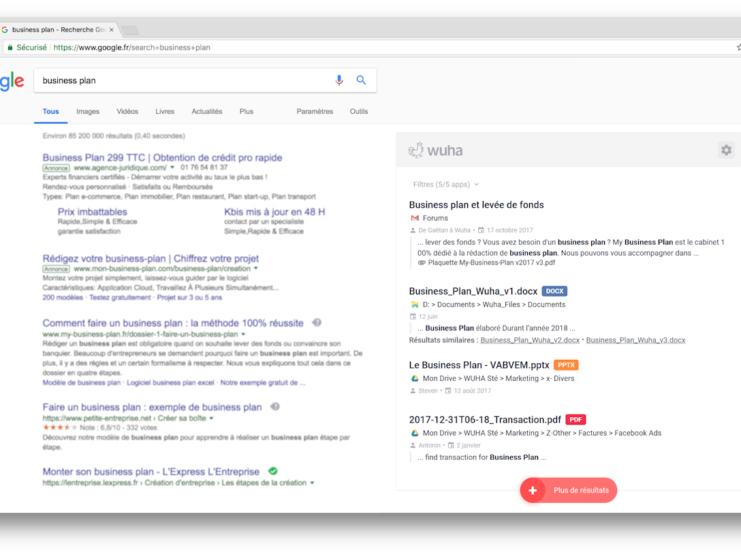Screen dimensions: 741x556
Task: Click the DOCX badge
Action: click(x=554, y=291)
